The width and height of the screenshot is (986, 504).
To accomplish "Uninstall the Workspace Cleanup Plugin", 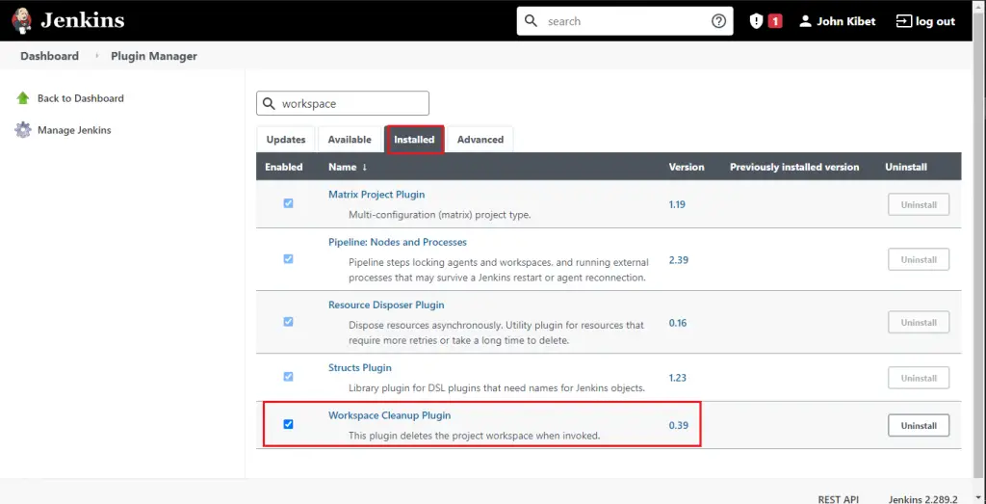I will 919,425.
